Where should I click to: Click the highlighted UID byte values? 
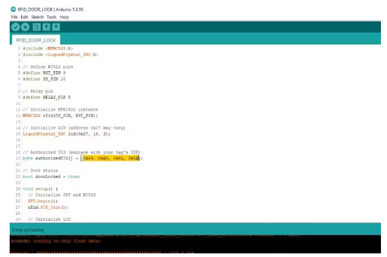(x=111, y=158)
